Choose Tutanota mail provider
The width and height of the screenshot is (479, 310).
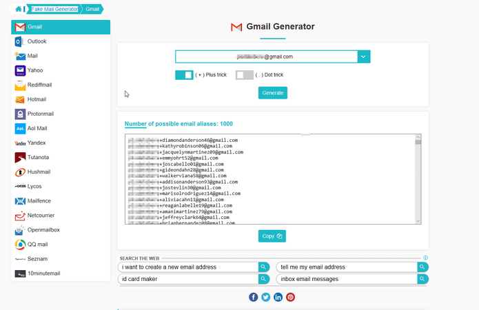pos(38,157)
